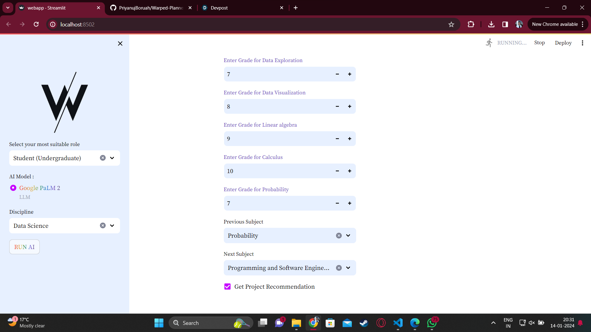This screenshot has width=591, height=332.
Task: Open Chrome extensions puzzle icon
Action: pos(471,25)
